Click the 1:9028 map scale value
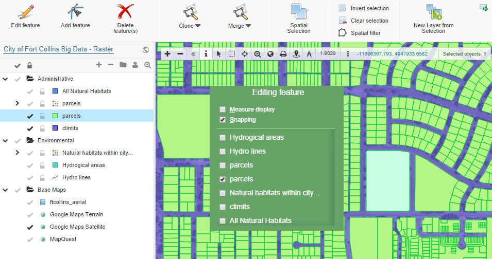492x259 pixels. click(x=328, y=53)
